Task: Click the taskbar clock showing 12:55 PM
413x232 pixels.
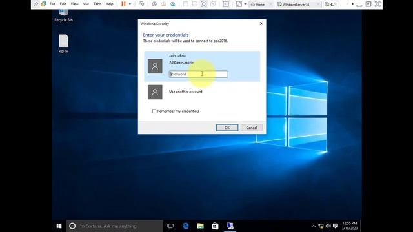Action: point(350,226)
